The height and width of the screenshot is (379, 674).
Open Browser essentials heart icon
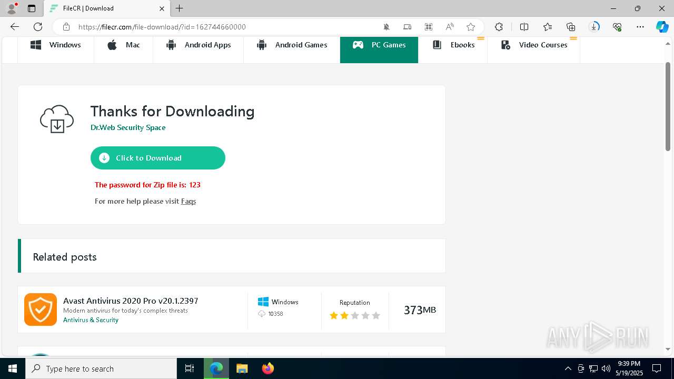(617, 27)
